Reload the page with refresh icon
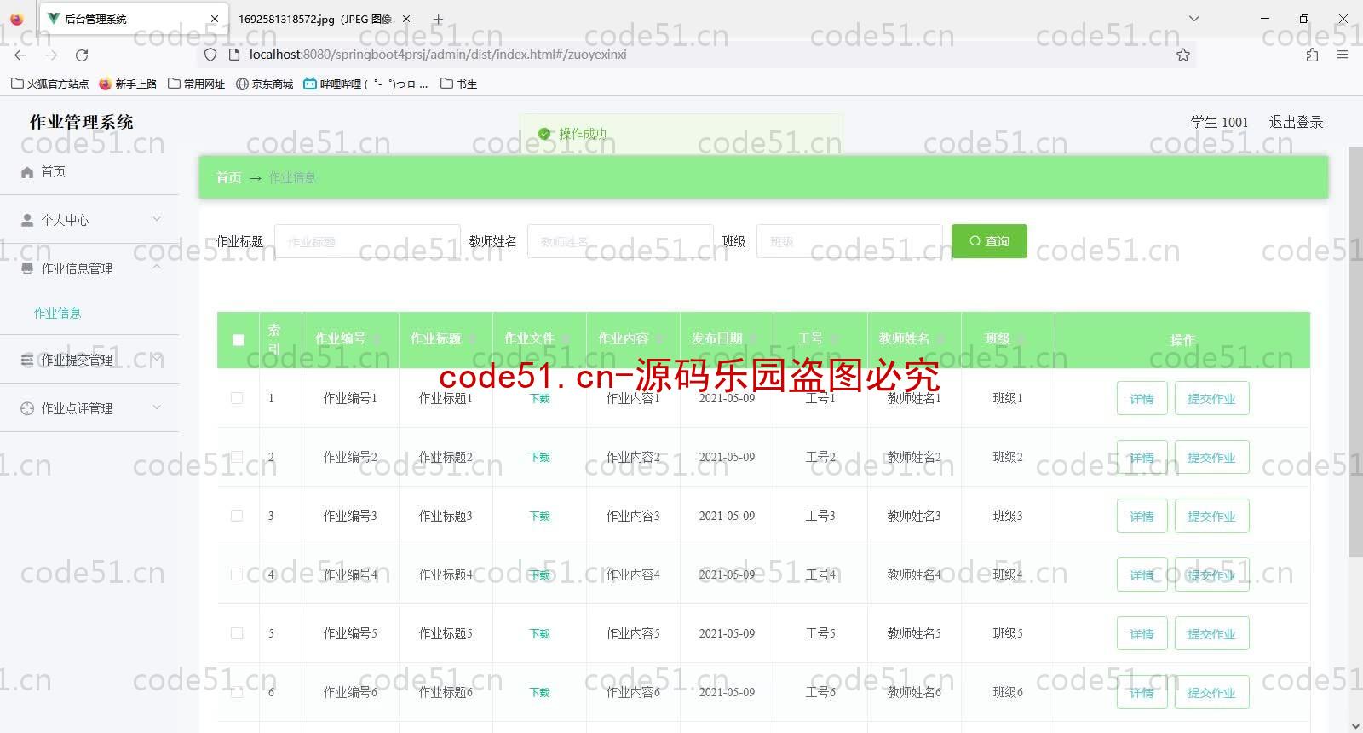Viewport: 1363px width, 733px height. click(x=82, y=55)
